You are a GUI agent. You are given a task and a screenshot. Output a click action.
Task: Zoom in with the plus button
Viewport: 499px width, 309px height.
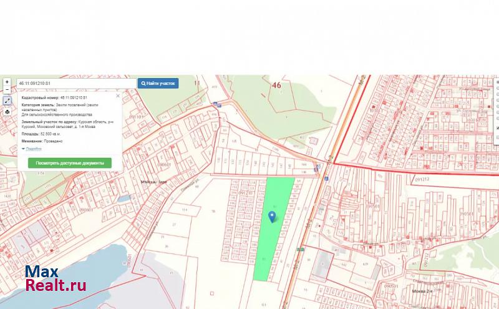click(7, 82)
